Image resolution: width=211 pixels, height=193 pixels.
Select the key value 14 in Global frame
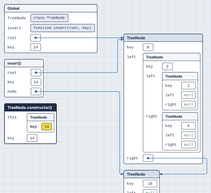coord(36,47)
